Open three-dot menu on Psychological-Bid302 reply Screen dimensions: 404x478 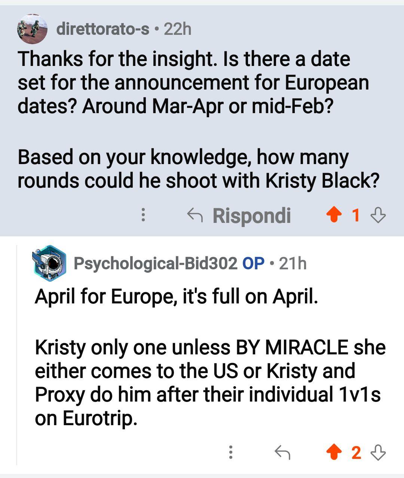[x=231, y=453]
